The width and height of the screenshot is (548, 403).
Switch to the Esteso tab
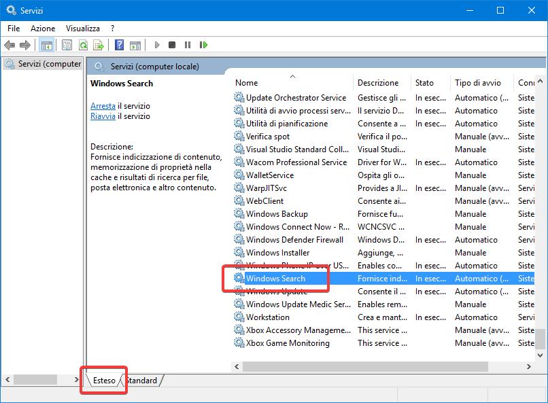(x=104, y=381)
